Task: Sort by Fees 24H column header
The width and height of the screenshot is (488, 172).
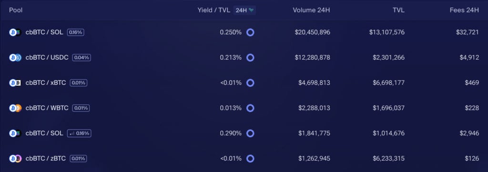Action: pos(464,10)
